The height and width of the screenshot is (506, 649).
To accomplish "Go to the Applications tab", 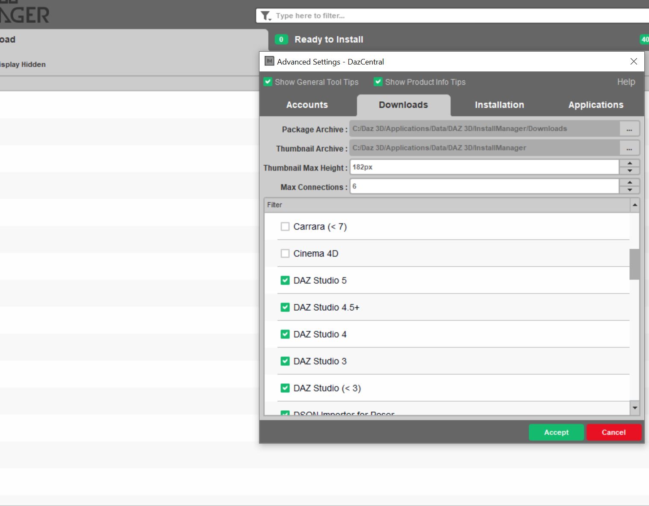I will 596,105.
